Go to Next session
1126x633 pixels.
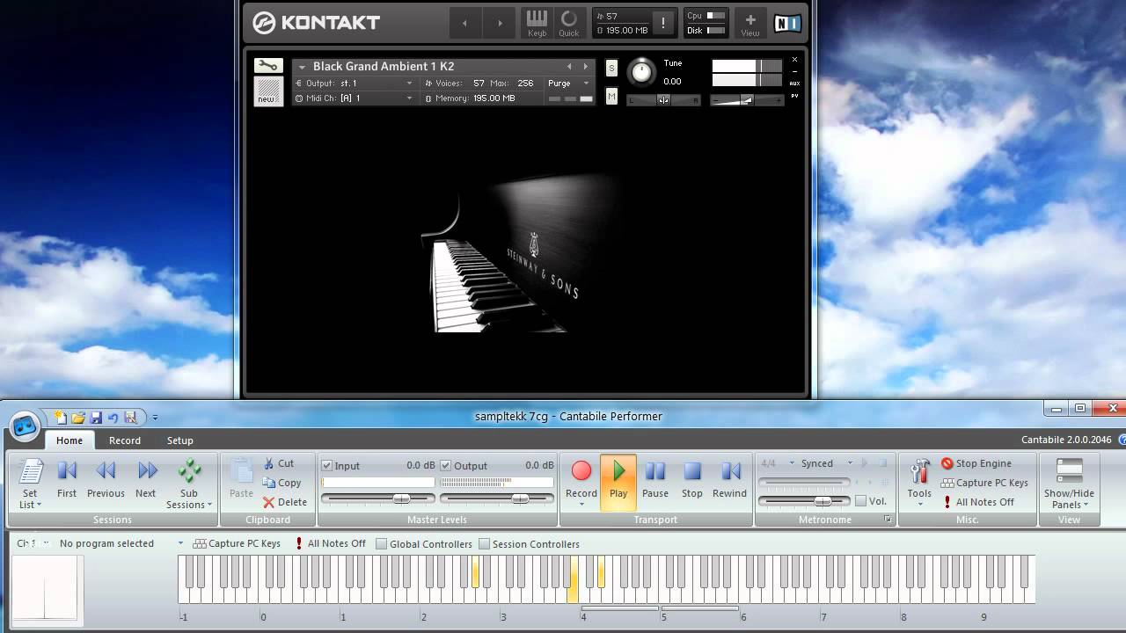pos(146,479)
